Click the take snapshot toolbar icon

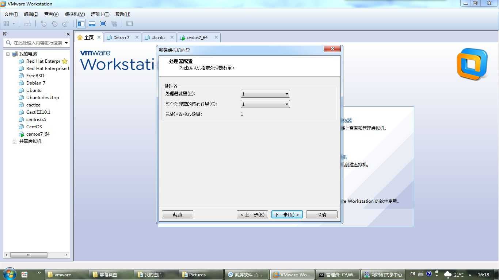(x=43, y=24)
